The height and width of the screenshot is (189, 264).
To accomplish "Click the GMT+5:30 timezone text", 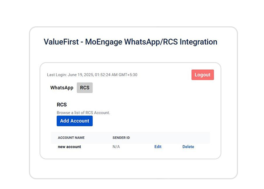I will pos(128,75).
